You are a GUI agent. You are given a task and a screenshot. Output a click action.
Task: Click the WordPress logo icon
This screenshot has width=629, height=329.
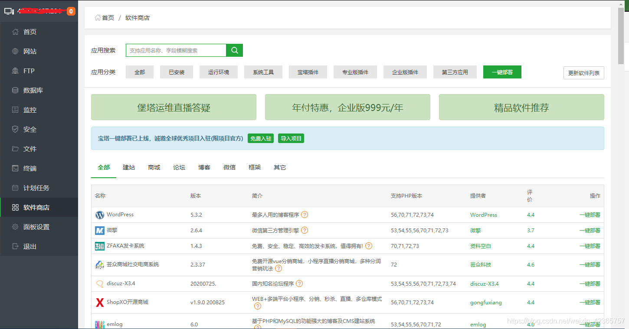100,215
